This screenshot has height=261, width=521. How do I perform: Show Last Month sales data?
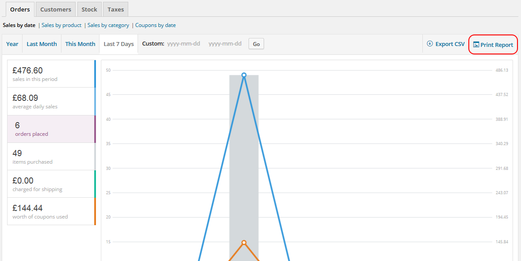point(41,44)
